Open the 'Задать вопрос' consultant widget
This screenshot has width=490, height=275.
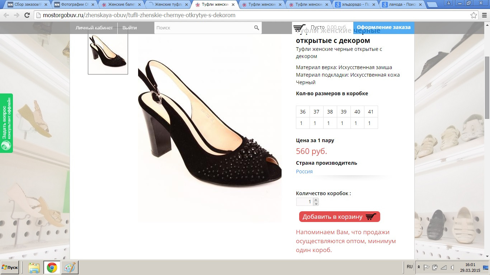point(6,123)
